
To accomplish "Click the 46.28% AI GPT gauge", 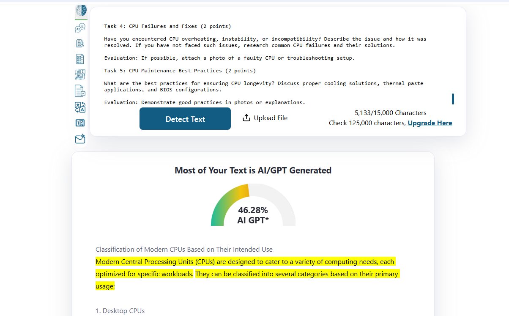I will pyautogui.click(x=253, y=205).
